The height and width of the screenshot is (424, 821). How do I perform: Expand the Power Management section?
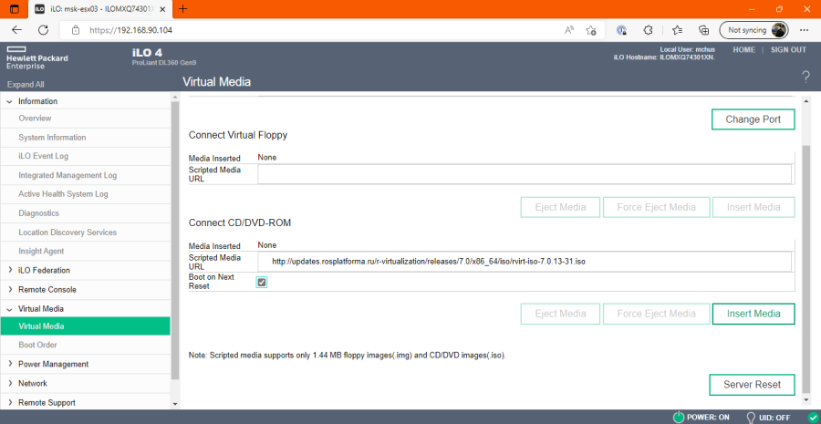click(10, 364)
